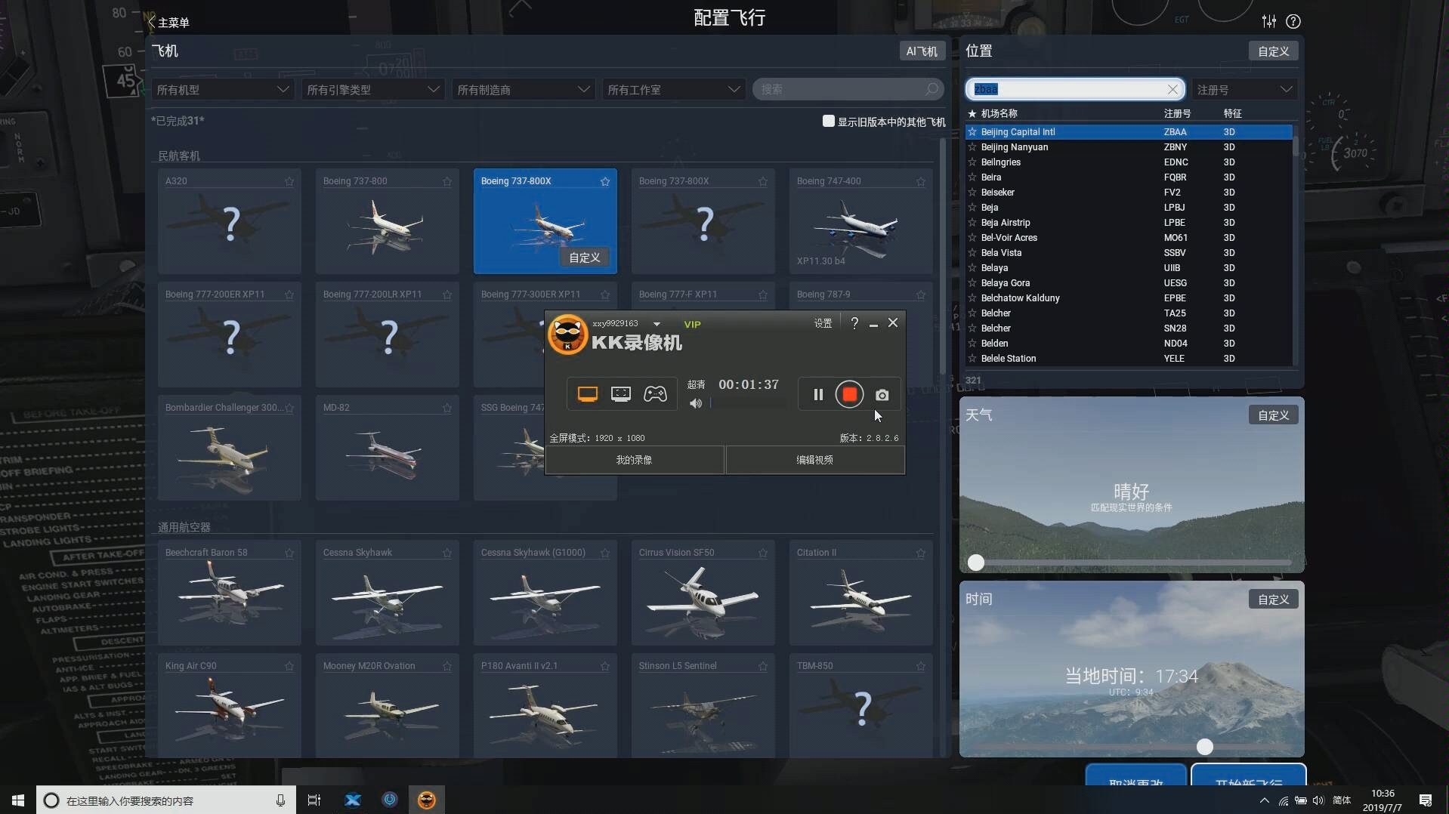Click the KK recorder speaker volume icon
This screenshot has width=1449, height=814.
696,403
